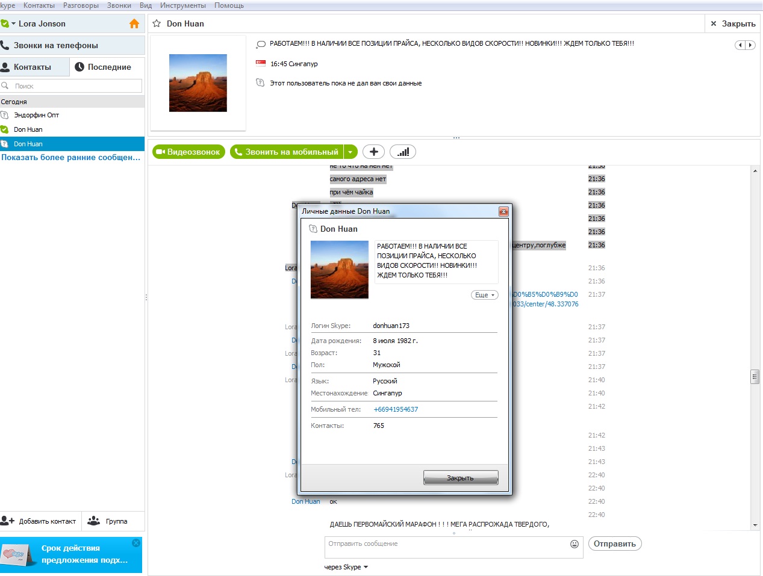The width and height of the screenshot is (763, 576).
Task: Click the location value Сингапур in profile
Action: coord(387,393)
